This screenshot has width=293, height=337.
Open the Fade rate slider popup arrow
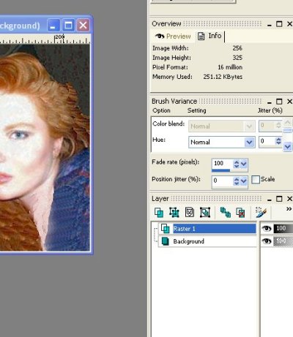pos(244,164)
